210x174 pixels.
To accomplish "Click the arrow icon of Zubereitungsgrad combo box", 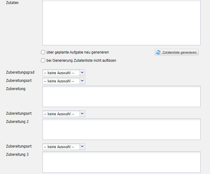I will 82,73.
